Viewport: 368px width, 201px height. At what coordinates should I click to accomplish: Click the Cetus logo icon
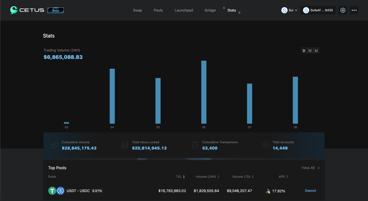[14, 10]
